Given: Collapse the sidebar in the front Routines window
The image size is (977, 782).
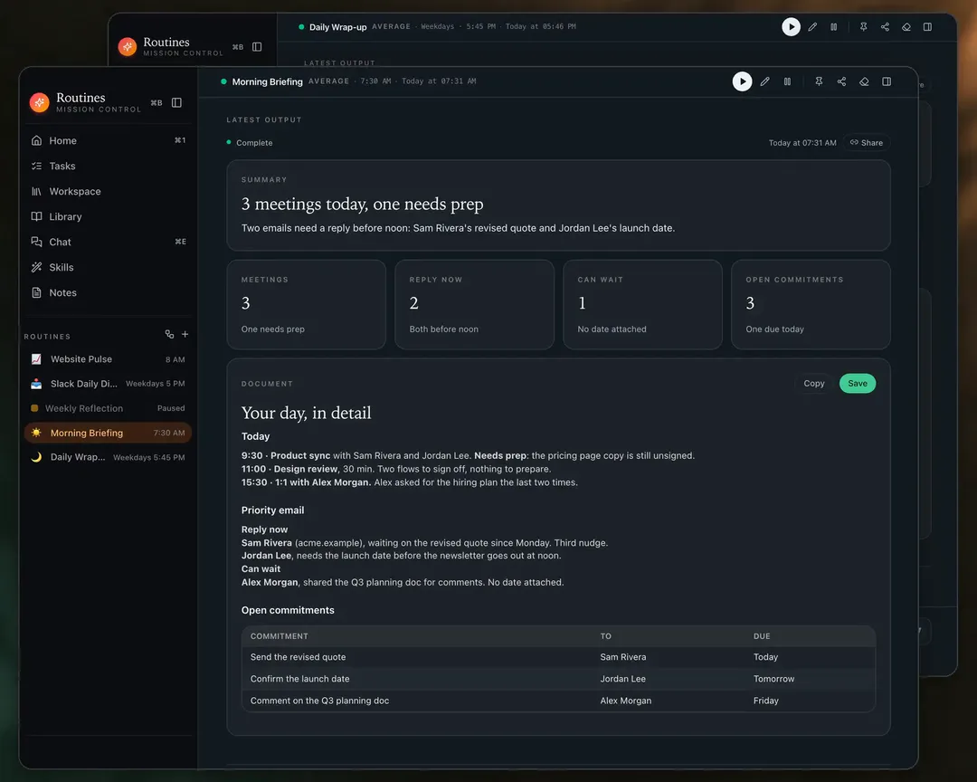Looking at the screenshot, I should coord(177,102).
